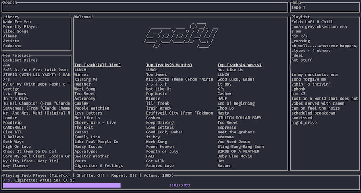Select Astronomy in All Time tracks
The height and width of the screenshot is (193, 361).
coord(85,99)
